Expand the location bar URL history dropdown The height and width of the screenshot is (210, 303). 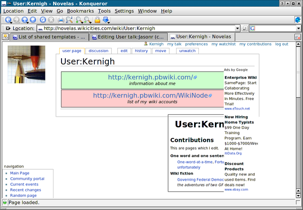pyautogui.click(x=238, y=28)
